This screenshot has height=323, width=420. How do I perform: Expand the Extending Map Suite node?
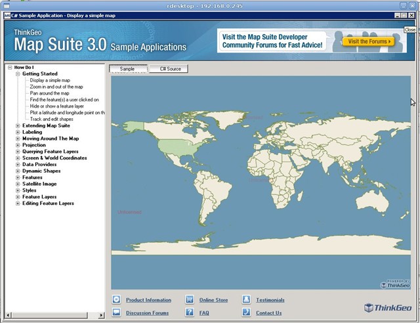(18, 125)
